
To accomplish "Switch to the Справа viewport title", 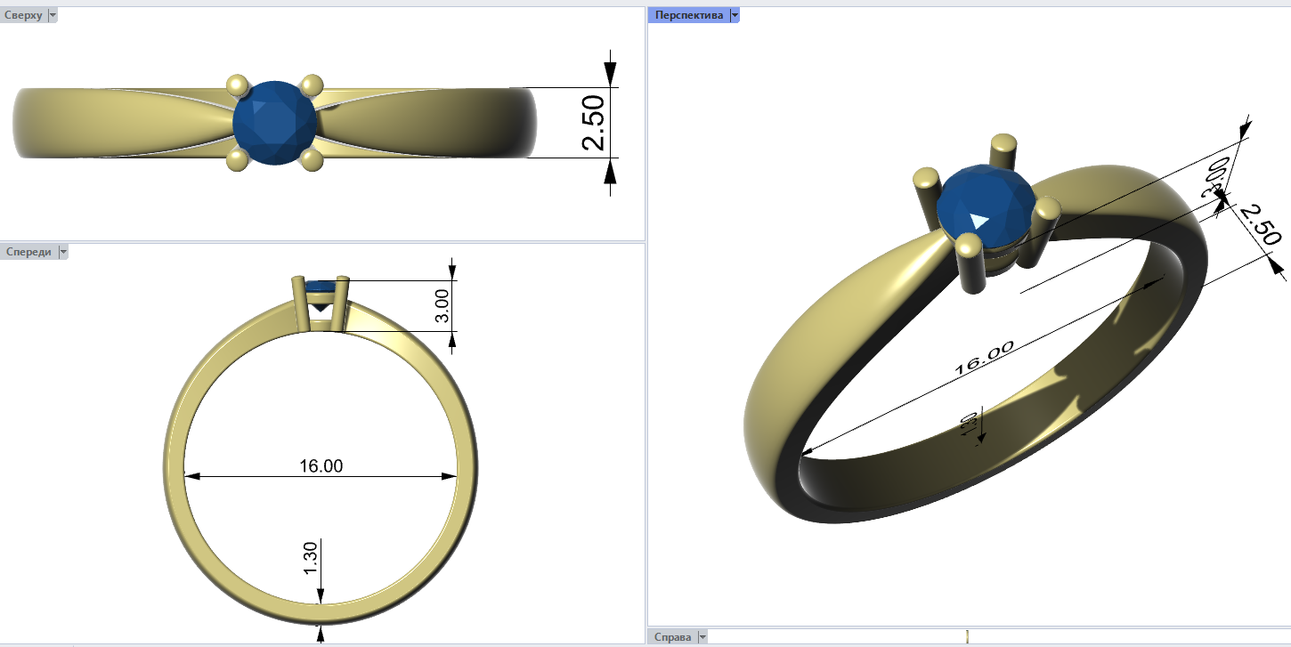I will 673,637.
